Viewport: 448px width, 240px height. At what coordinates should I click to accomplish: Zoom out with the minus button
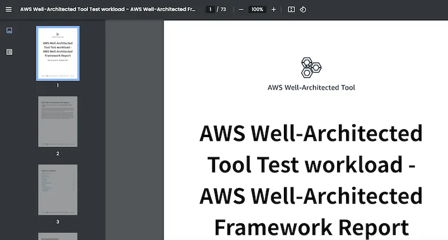(x=241, y=10)
